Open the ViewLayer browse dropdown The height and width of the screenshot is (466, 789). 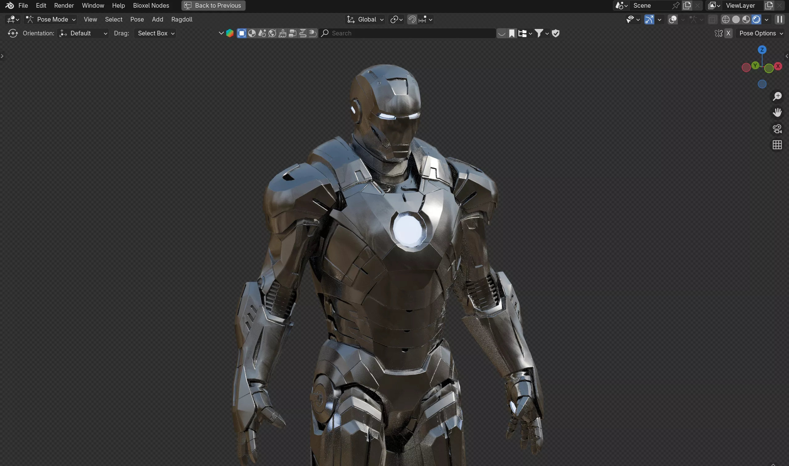(x=714, y=5)
